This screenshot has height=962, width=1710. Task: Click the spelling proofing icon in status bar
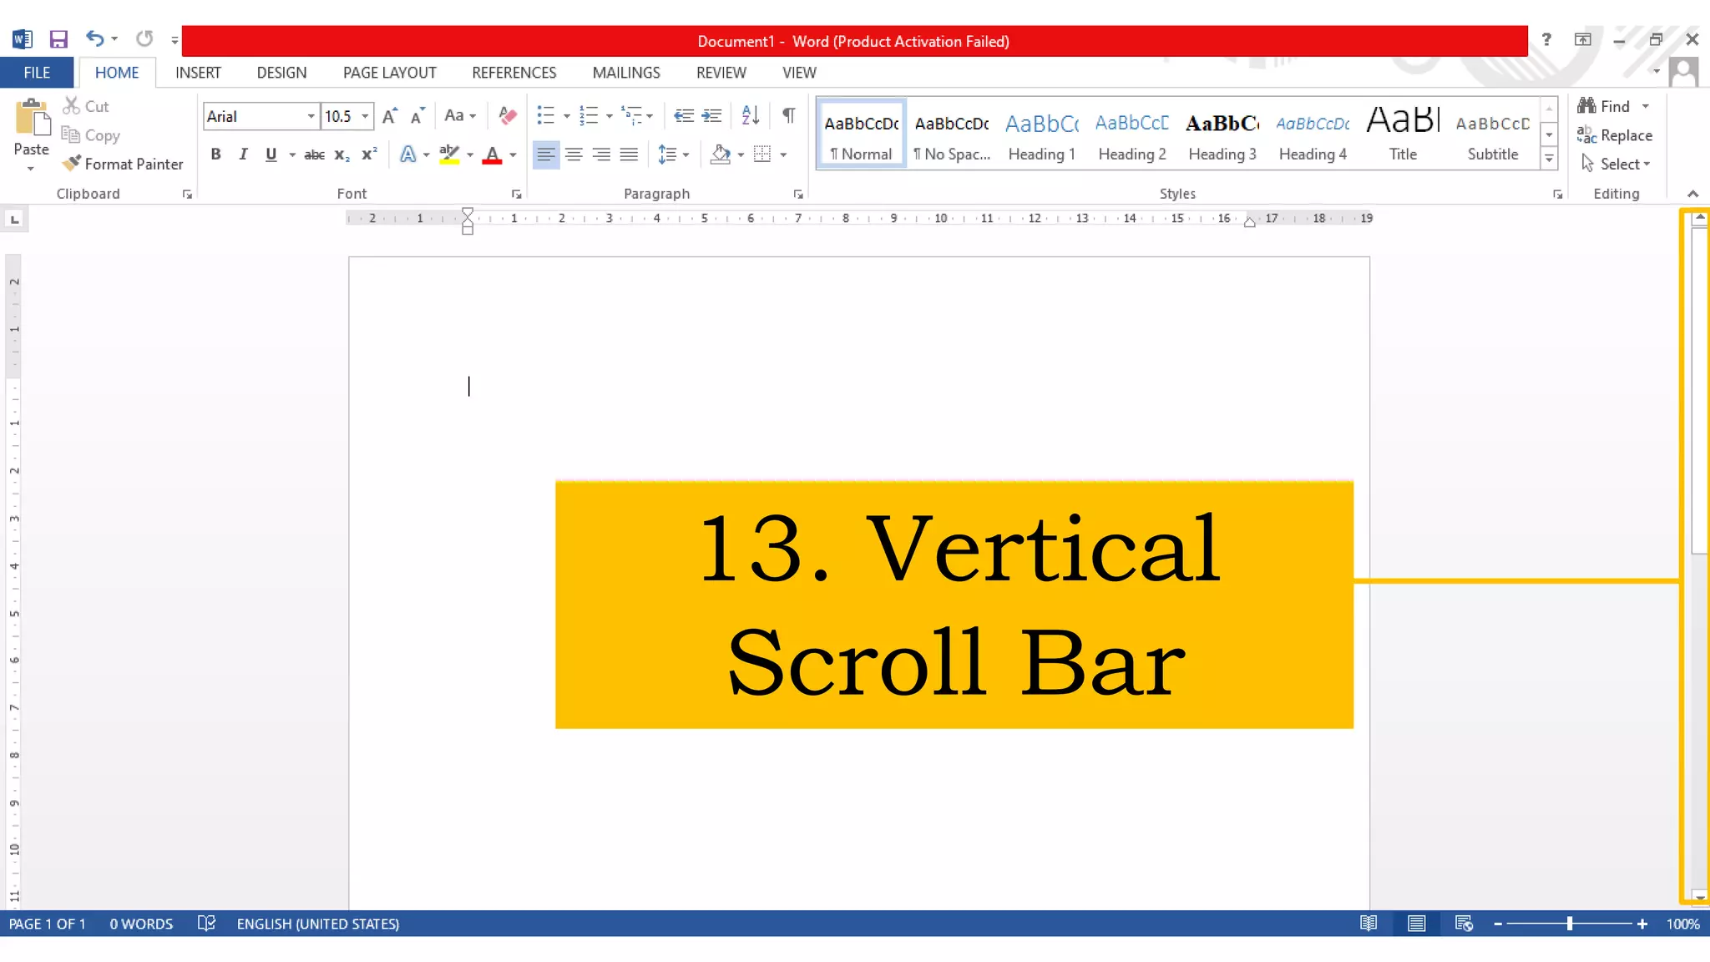pos(206,924)
